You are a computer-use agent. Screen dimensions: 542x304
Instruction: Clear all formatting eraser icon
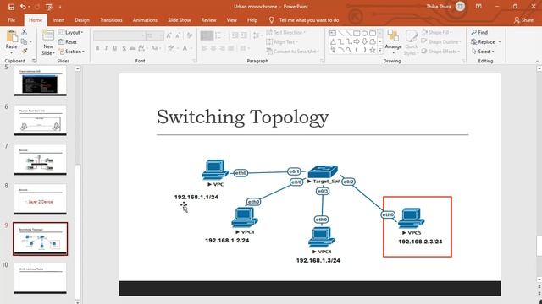(190, 35)
